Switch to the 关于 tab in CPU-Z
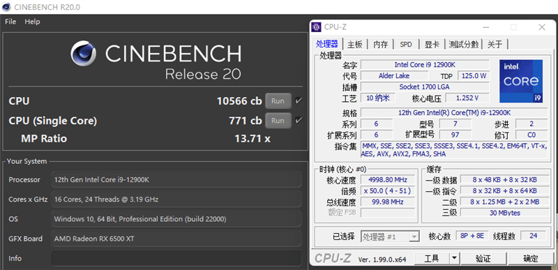Image resolution: width=558 pixels, height=270 pixels. click(x=495, y=45)
